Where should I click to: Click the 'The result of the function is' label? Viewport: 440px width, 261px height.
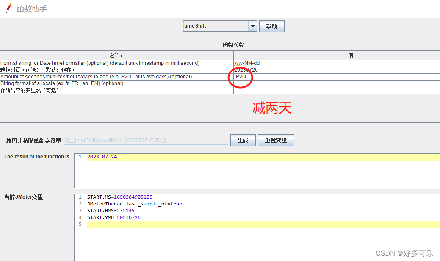tap(37, 157)
